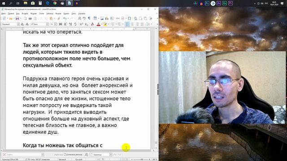Image resolution: width=287 pixels, height=161 pixels.
Task: Open the Вставка menu
Action: pyautogui.click(x=25, y=13)
